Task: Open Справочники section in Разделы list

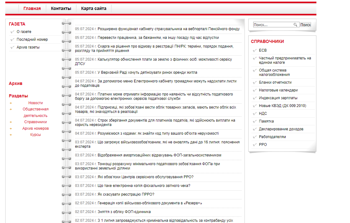Action: click(35, 122)
